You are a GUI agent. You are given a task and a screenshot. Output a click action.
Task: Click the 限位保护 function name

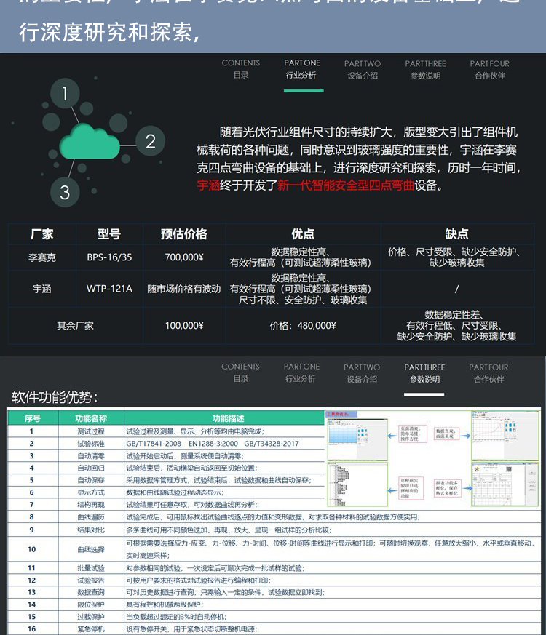click(x=91, y=604)
